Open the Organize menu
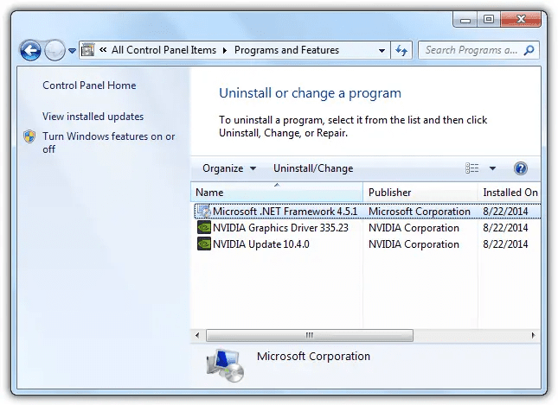The image size is (558, 405). click(229, 168)
